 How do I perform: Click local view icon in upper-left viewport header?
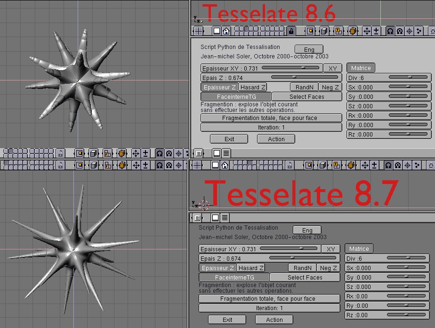tap(80, 153)
